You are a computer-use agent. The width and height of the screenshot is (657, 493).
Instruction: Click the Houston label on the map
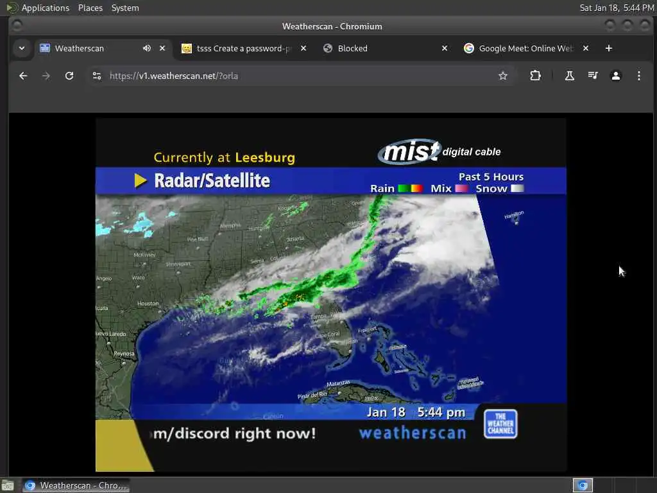click(x=148, y=304)
